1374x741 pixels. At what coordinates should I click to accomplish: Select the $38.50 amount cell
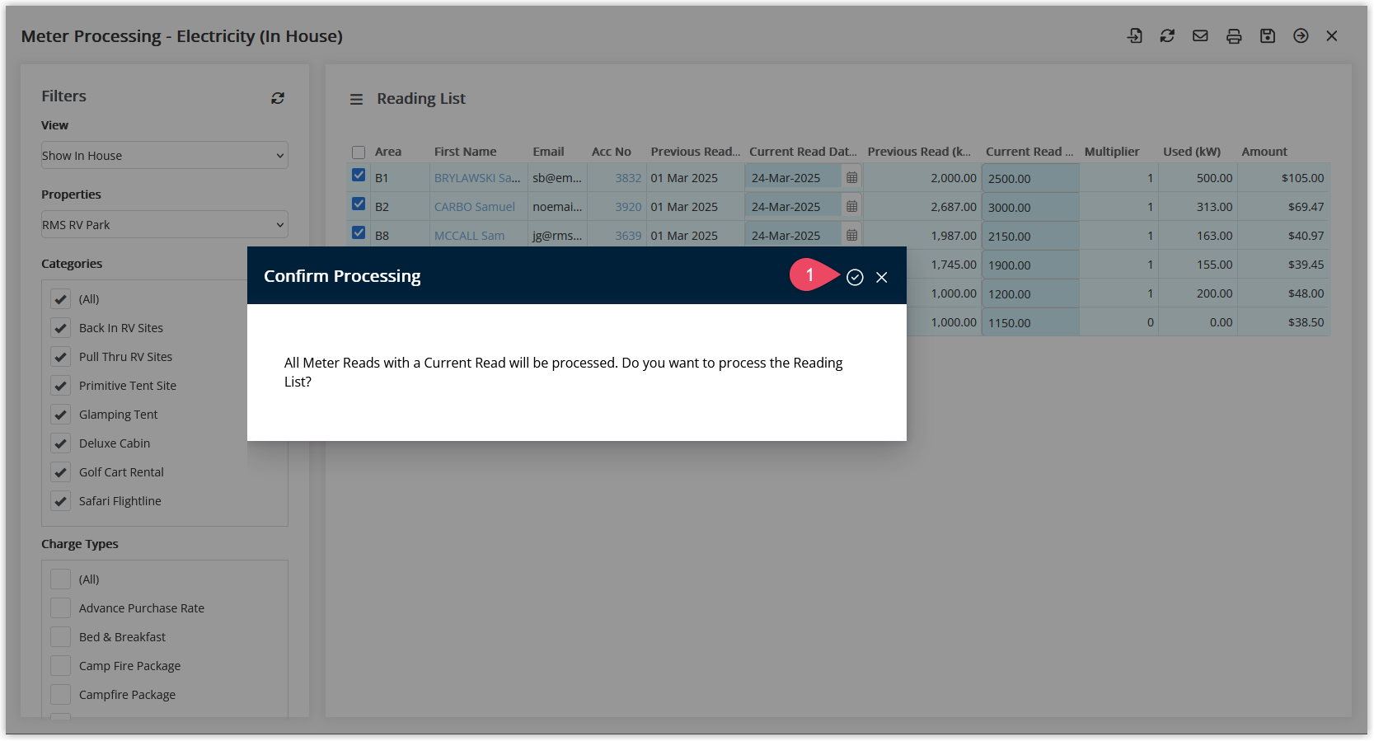pos(1284,322)
